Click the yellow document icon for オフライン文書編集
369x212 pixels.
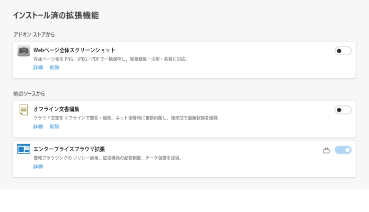[x=24, y=110]
